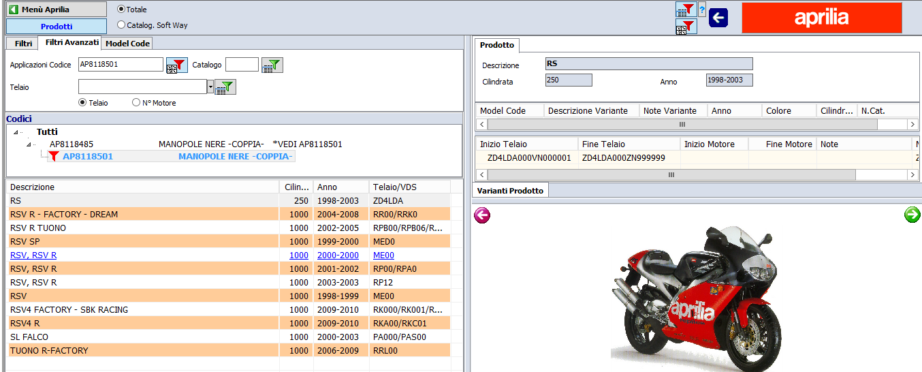Viewport: 922px width, 372px height.
Task: Click the ME00 link in Telaio/VDS column
Action: [x=383, y=255]
